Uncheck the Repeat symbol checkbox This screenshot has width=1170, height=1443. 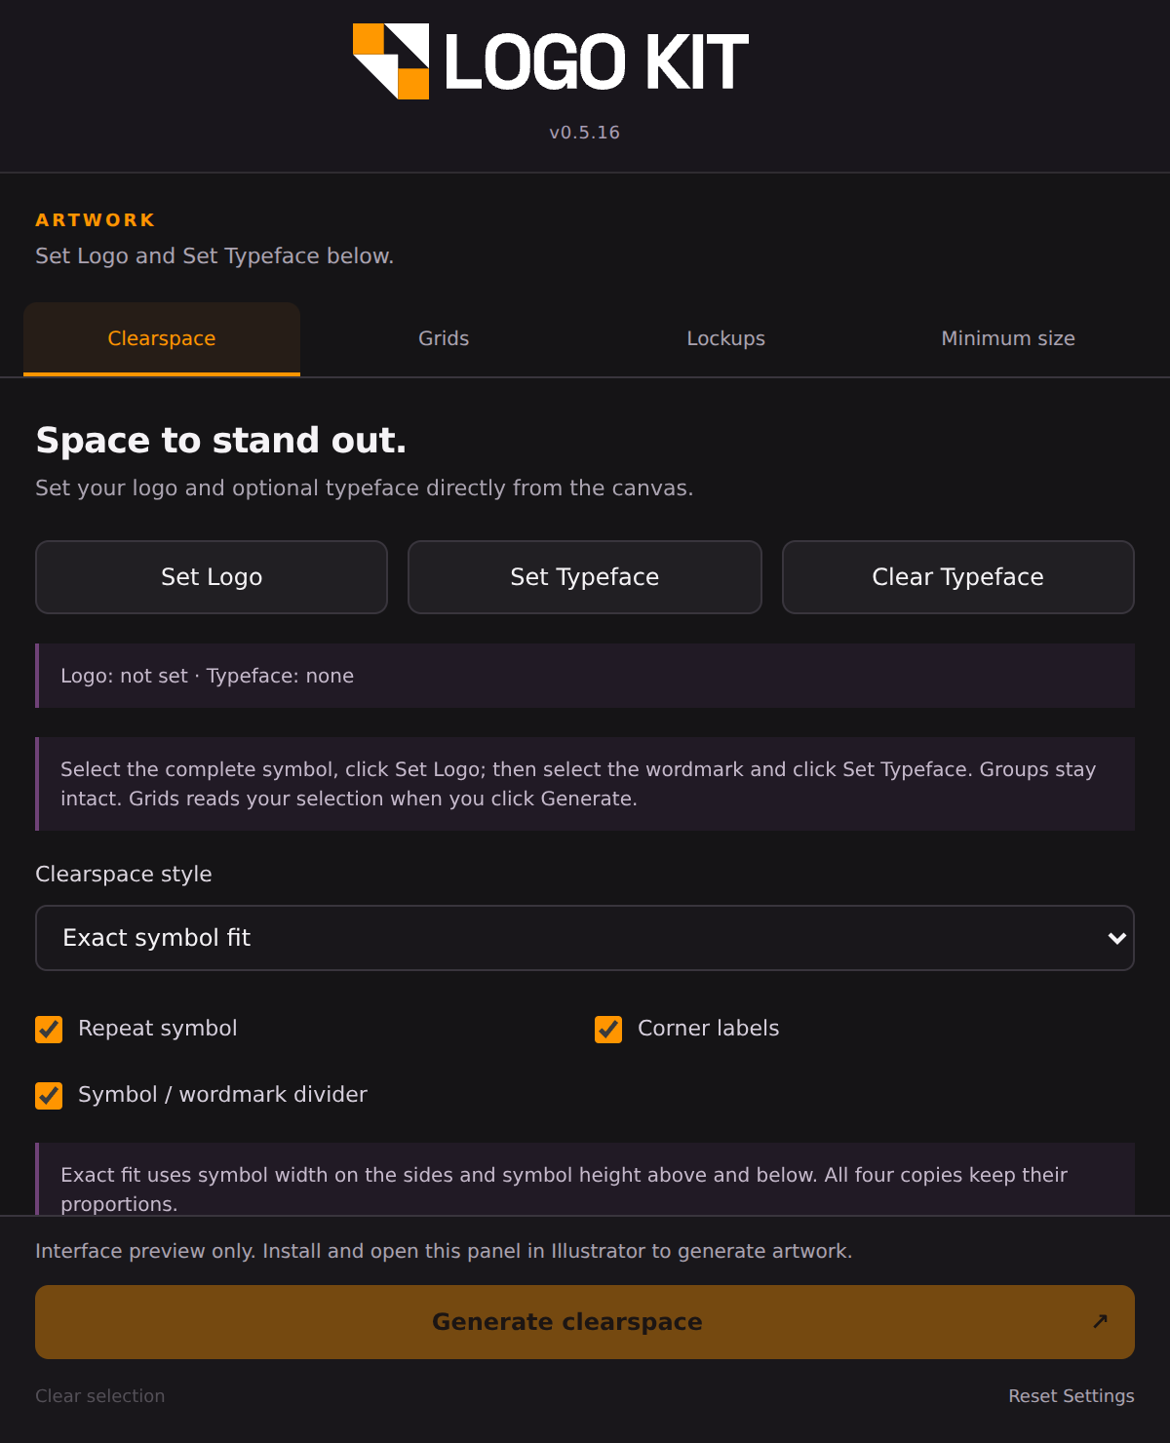[x=49, y=1030]
